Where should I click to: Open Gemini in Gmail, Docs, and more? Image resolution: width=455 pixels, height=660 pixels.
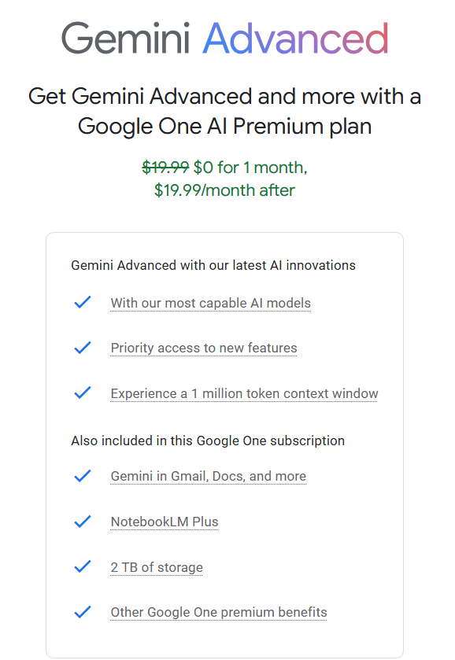point(208,476)
